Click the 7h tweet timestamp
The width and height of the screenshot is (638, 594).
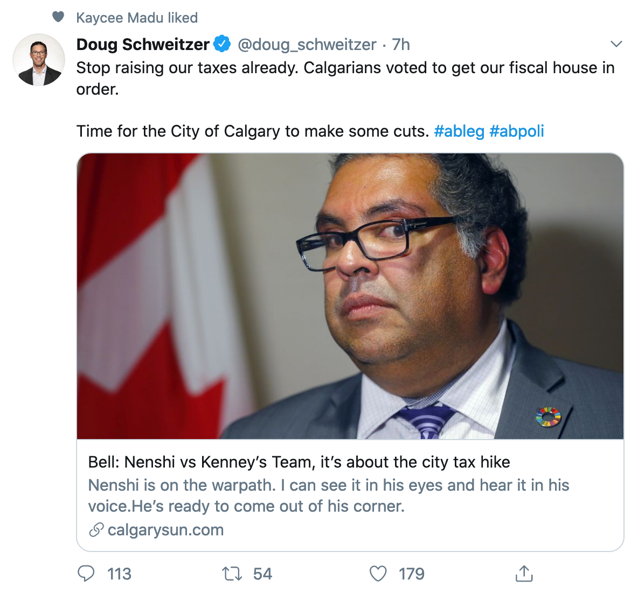click(401, 44)
